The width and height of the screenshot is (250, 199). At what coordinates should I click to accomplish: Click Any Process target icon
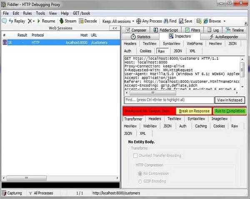[139, 21]
